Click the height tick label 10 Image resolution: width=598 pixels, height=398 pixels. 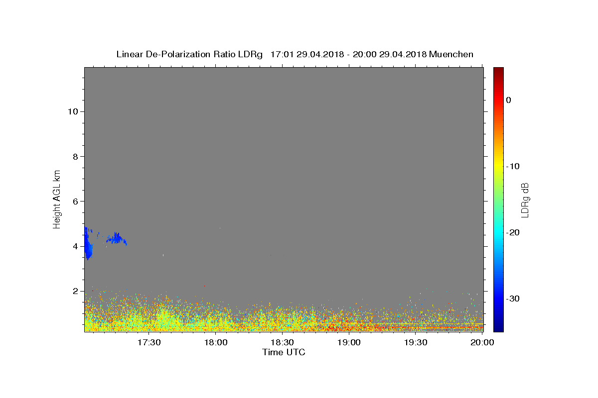[74, 111]
